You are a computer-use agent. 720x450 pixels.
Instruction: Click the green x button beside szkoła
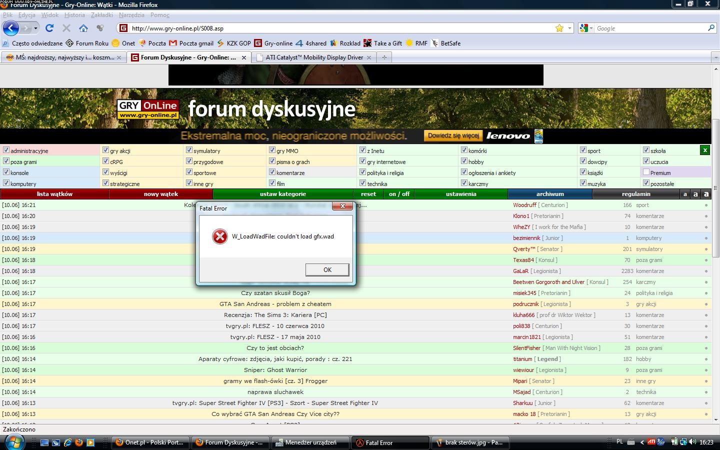click(x=704, y=150)
